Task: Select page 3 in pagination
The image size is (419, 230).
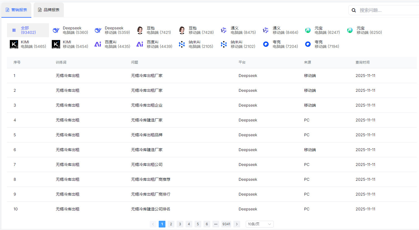Action: point(180,224)
